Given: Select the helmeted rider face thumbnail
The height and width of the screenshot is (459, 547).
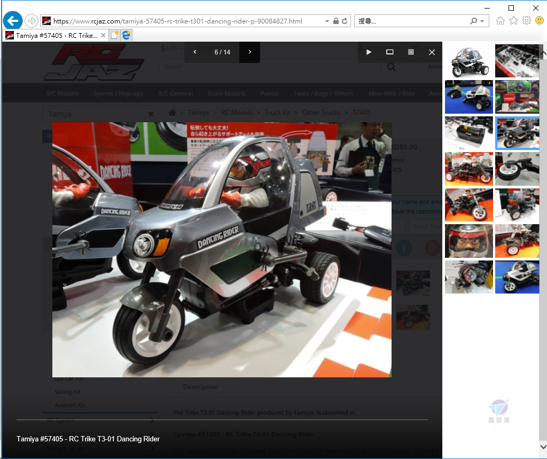Looking at the screenshot, I should point(469,241).
